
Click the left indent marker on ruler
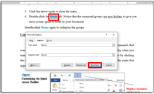29,4
